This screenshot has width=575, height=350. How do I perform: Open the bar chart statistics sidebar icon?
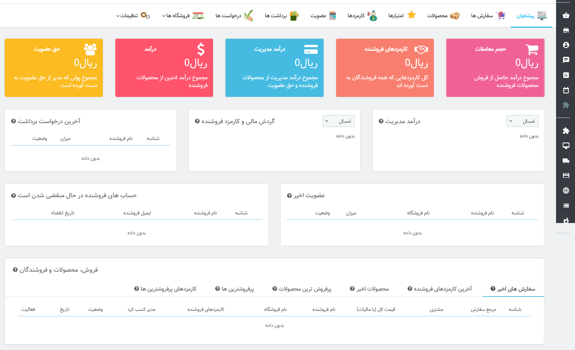pos(566,75)
